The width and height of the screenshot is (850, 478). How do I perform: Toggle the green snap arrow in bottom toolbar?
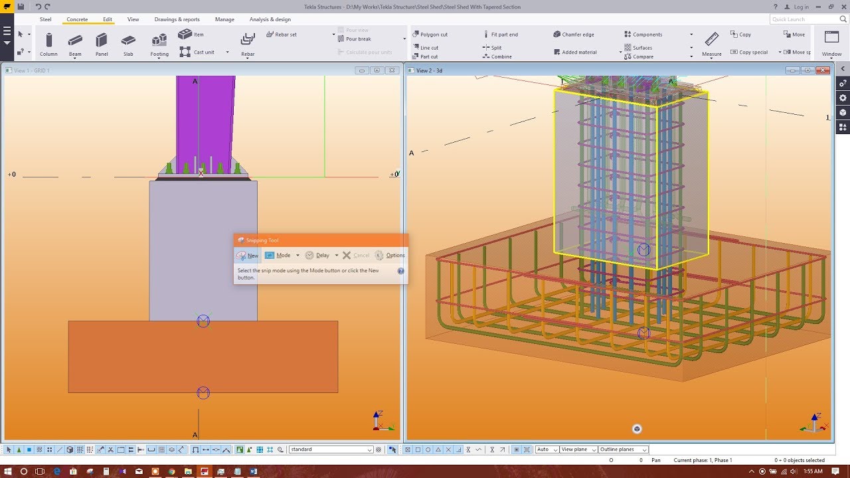pyautogui.click(x=248, y=449)
